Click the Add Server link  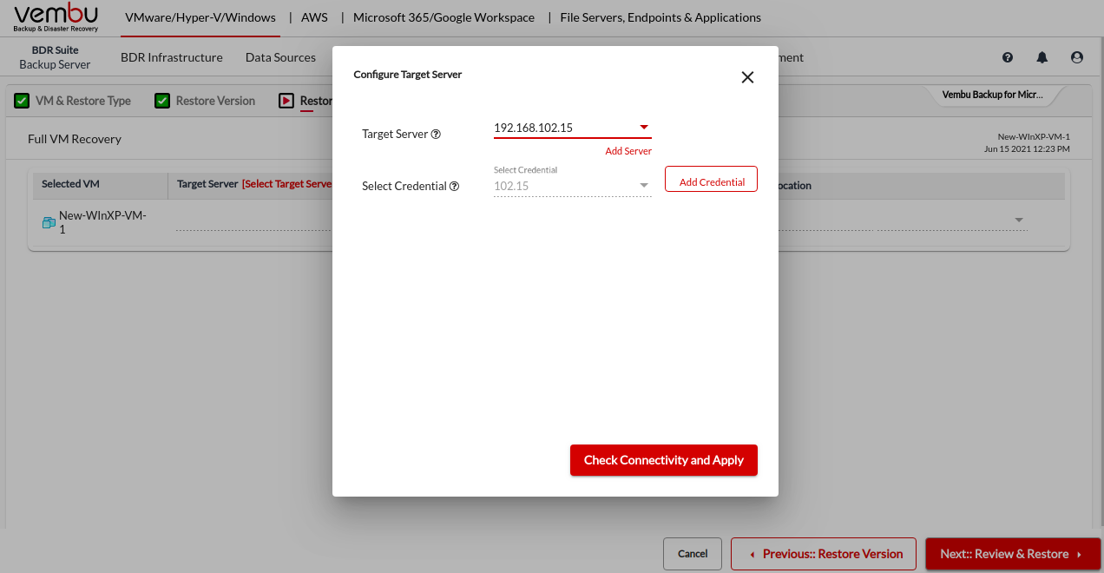(x=628, y=151)
